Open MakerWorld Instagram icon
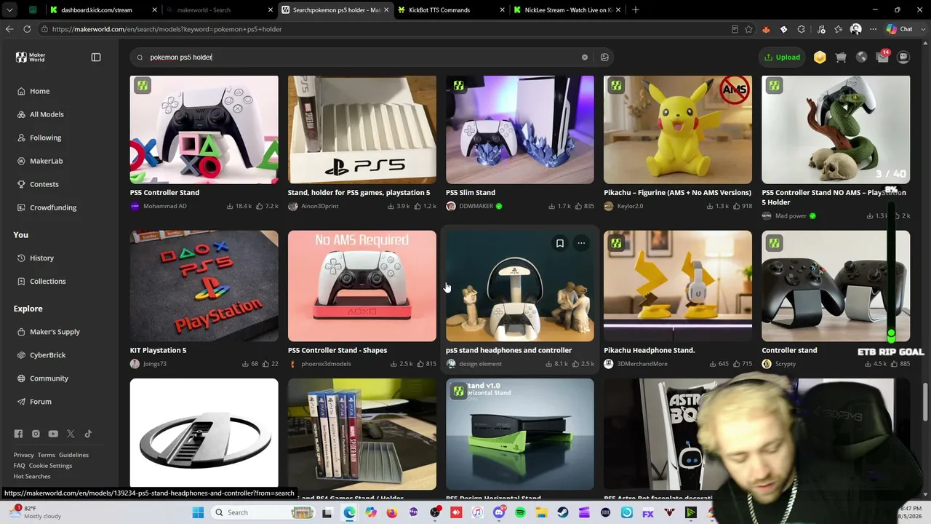Image resolution: width=931 pixels, height=524 pixels. 36,434
